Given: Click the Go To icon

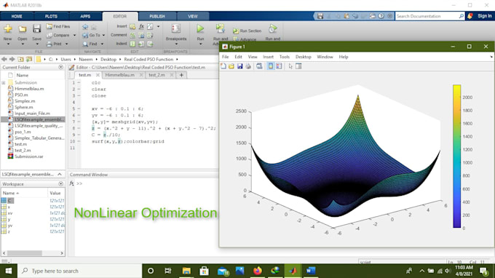Looking at the screenshot, I should (85, 36).
